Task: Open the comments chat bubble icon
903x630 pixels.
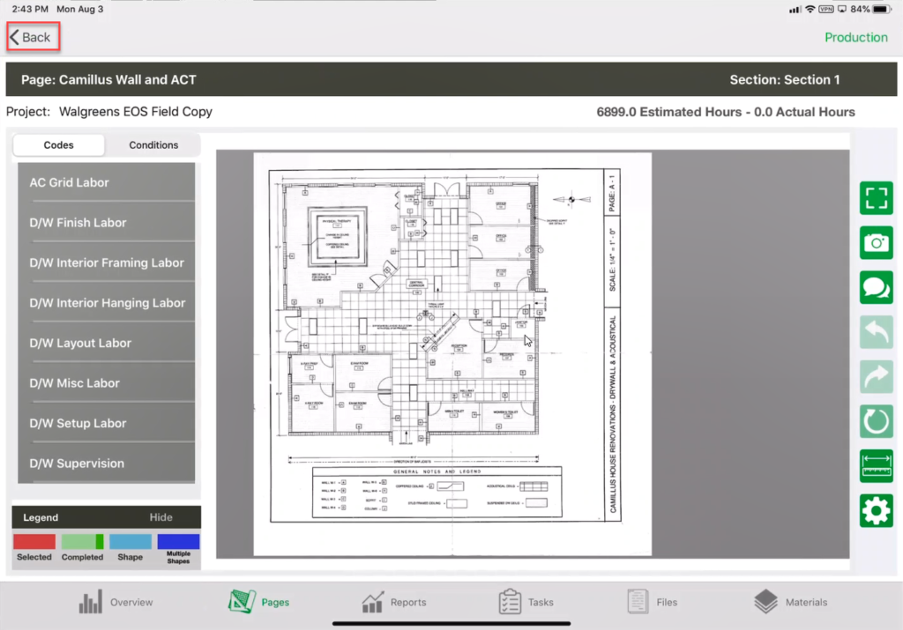Action: [876, 287]
